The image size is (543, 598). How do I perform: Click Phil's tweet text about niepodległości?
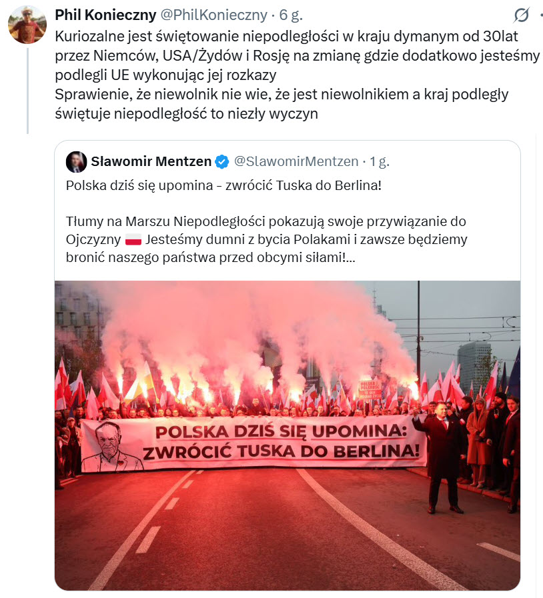pos(297,75)
